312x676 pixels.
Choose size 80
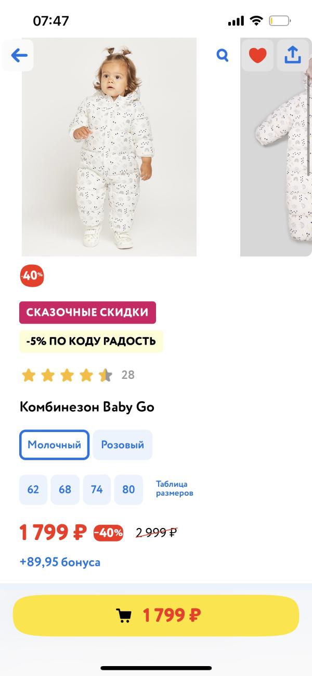(x=128, y=489)
